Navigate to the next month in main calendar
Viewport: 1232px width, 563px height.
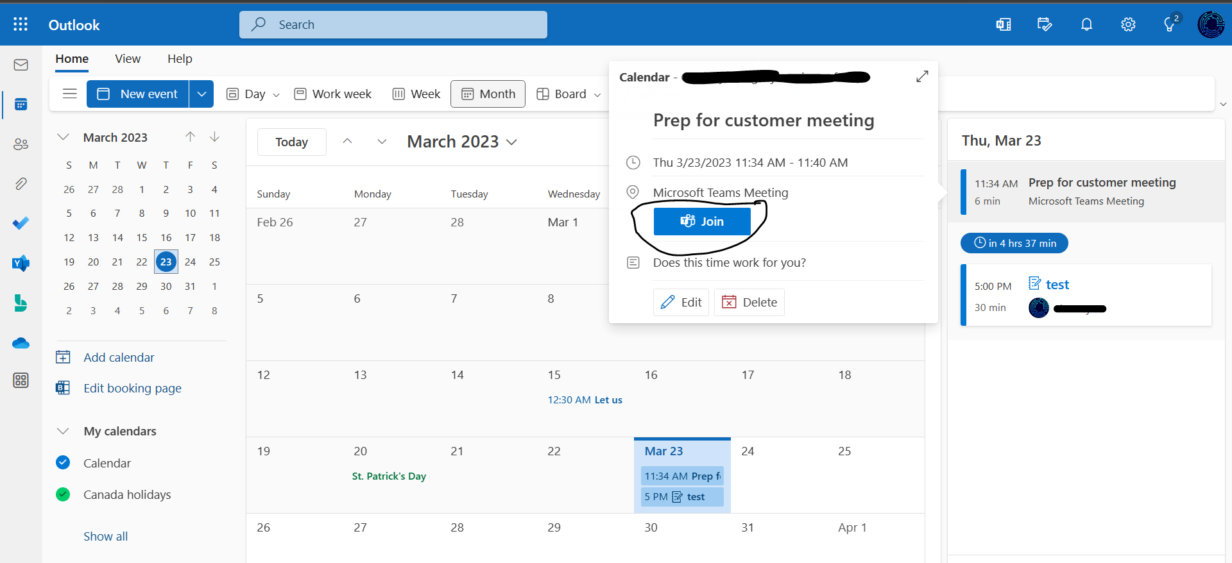pyautogui.click(x=382, y=142)
